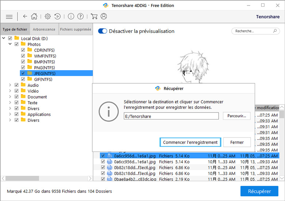Click the search magnifier icon
The width and height of the screenshot is (285, 201).
[x=275, y=31]
